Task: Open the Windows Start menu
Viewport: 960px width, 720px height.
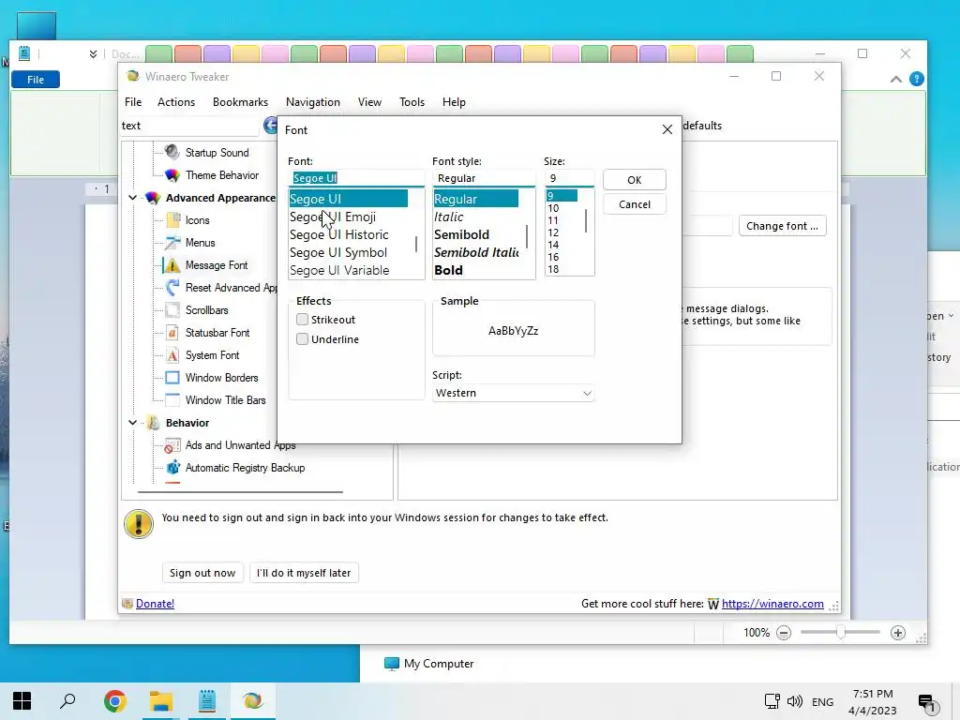Action: click(22, 701)
